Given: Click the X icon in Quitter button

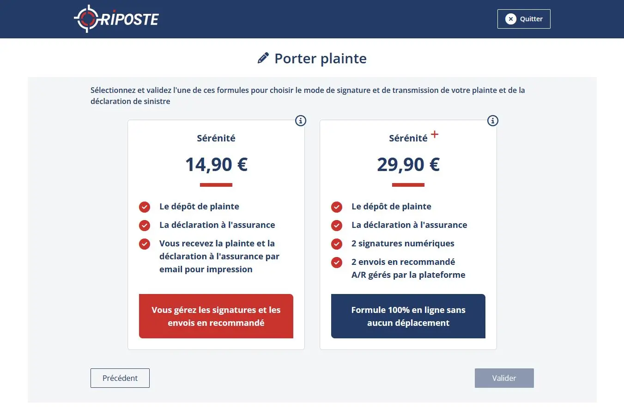Looking at the screenshot, I should point(510,19).
